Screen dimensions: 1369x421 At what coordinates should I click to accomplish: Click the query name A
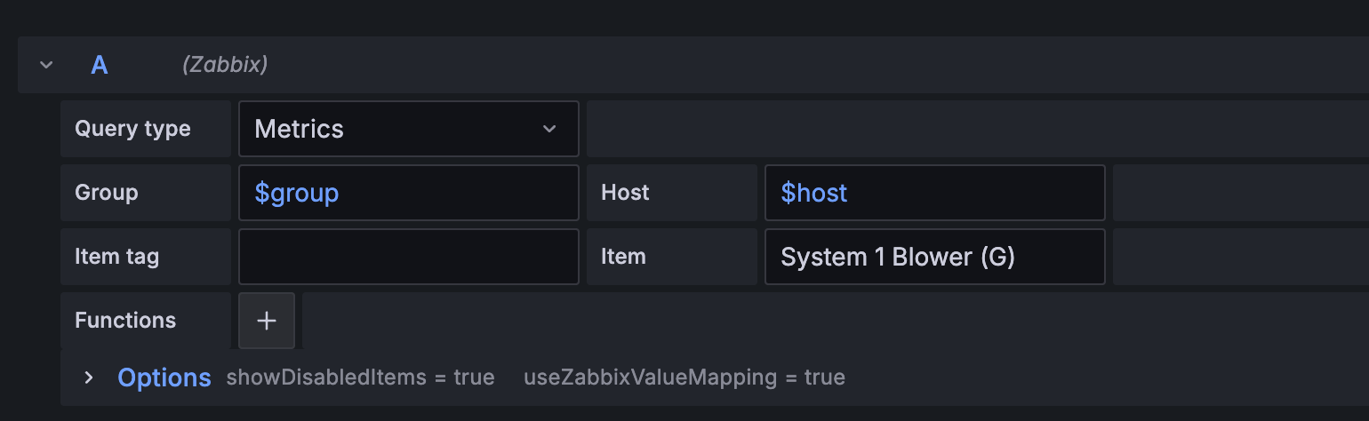point(100,65)
